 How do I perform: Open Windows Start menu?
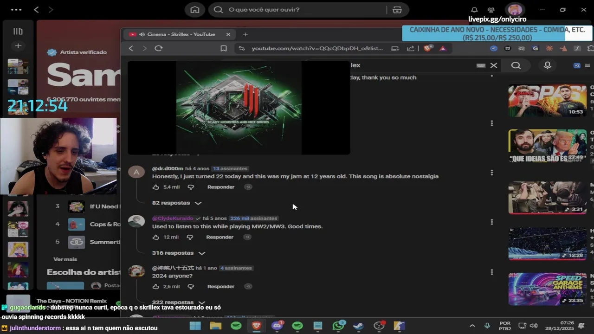pos(195,326)
